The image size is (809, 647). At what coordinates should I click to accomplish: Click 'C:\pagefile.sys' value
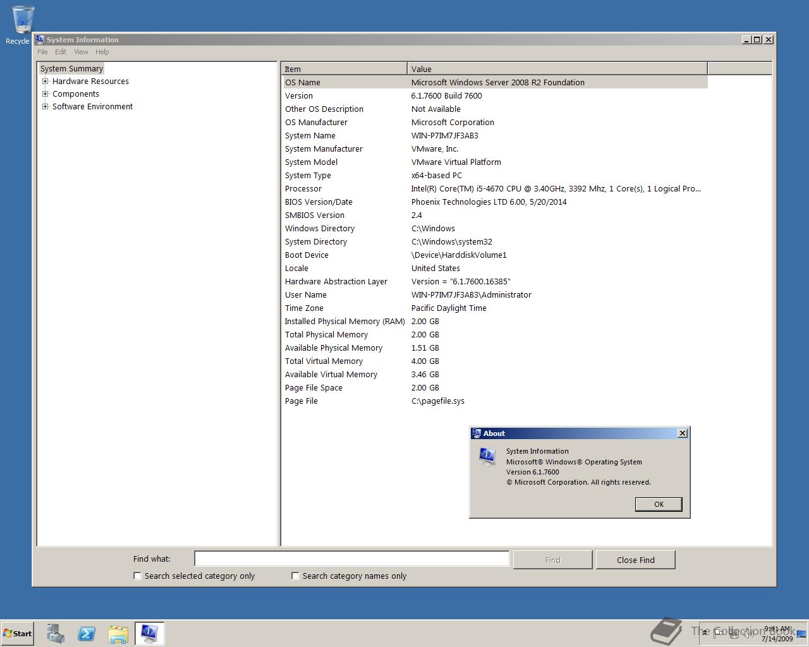tap(438, 401)
